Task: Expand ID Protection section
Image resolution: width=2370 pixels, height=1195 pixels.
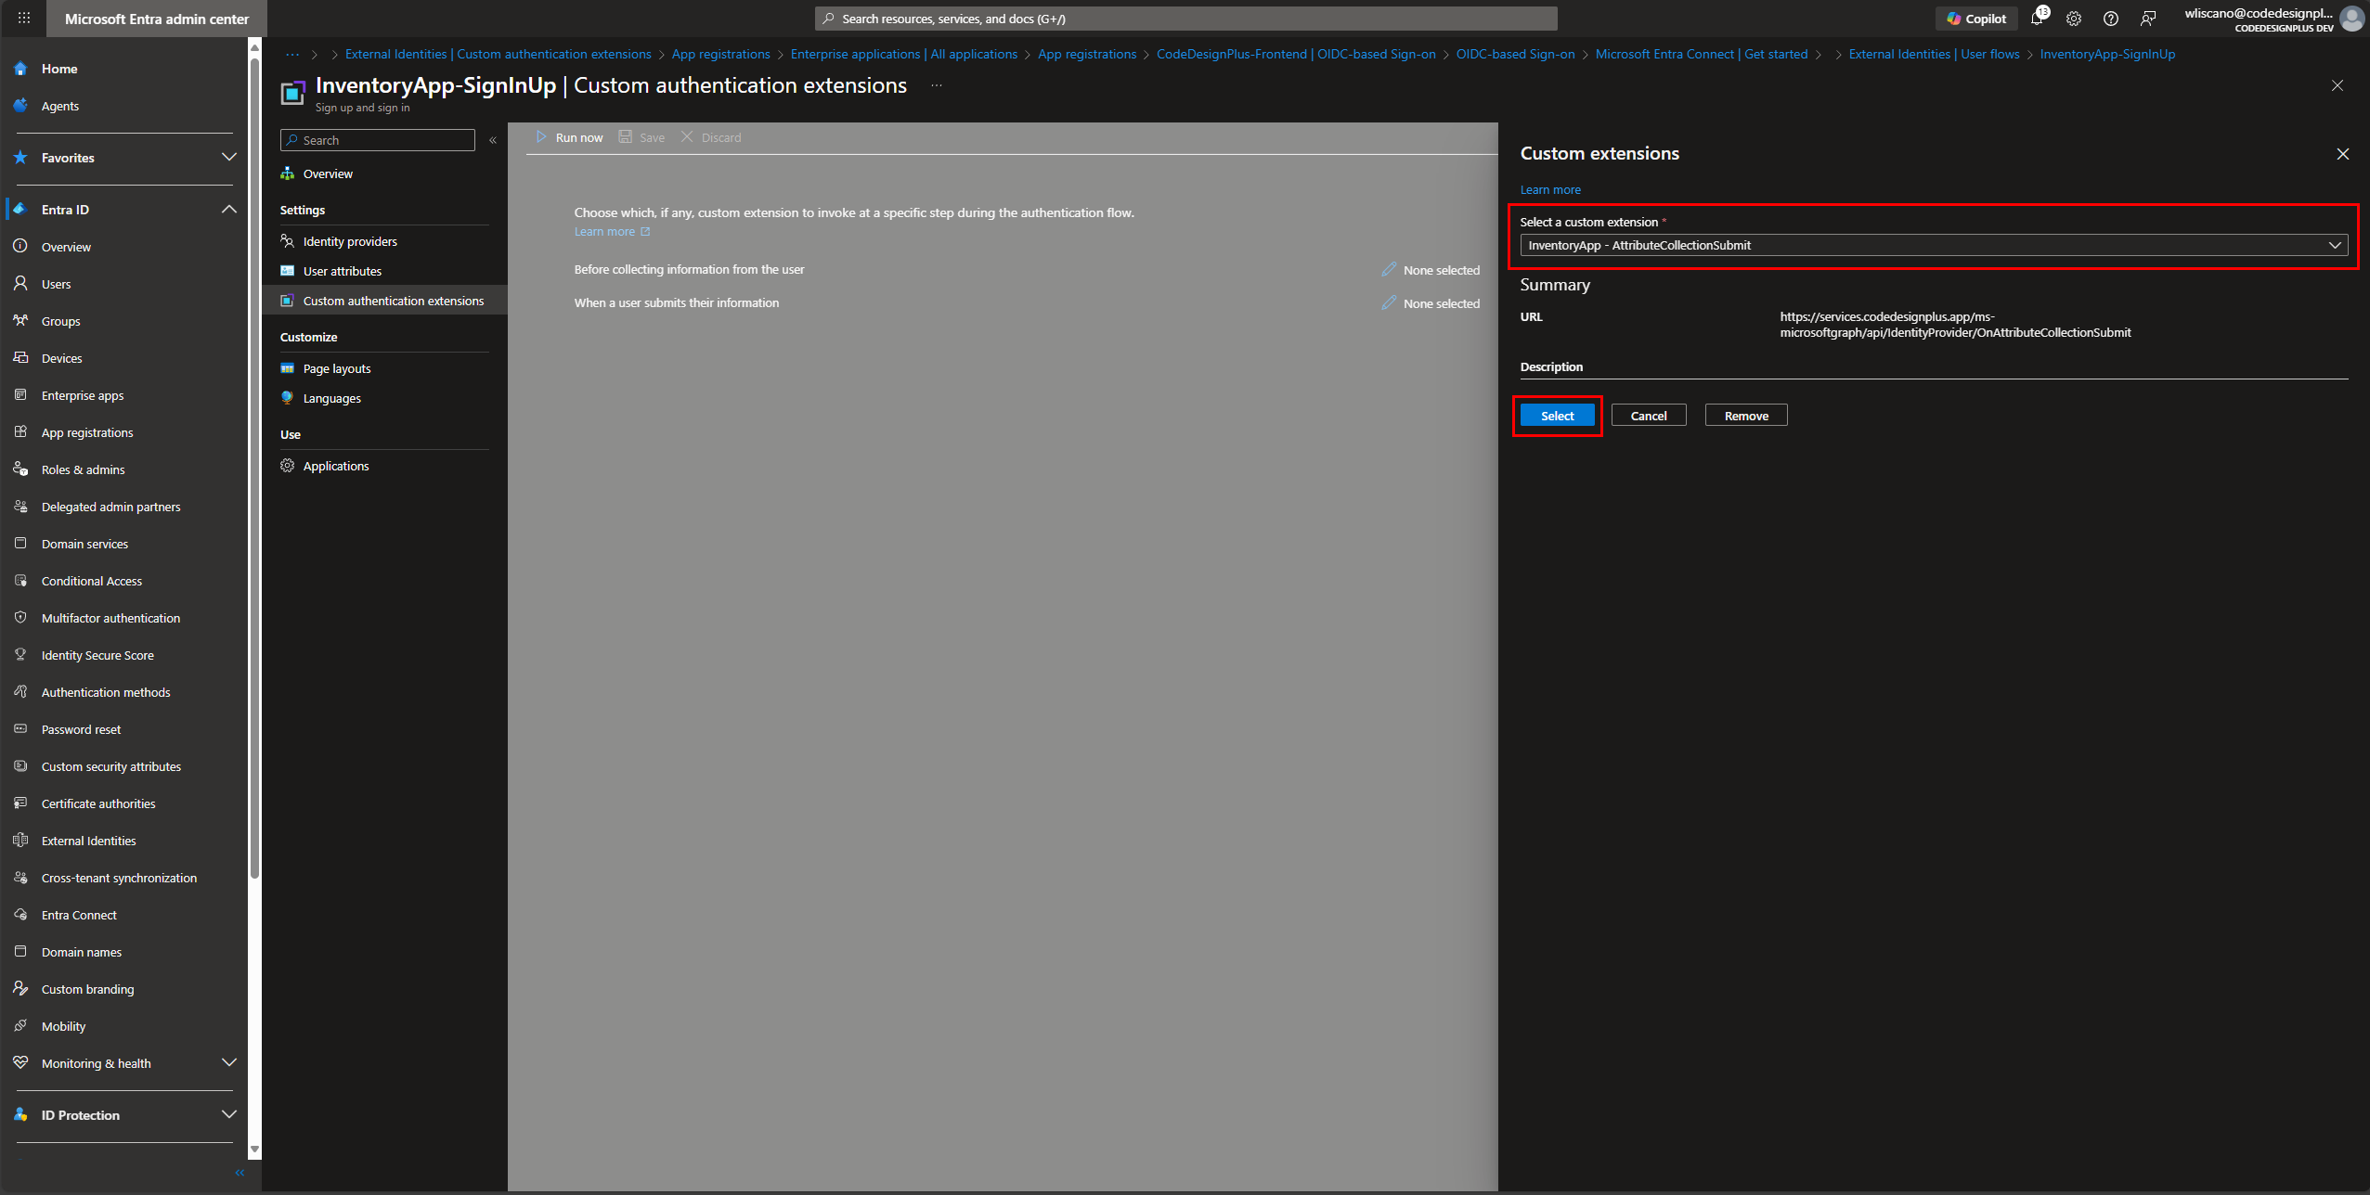Action: coord(228,1114)
